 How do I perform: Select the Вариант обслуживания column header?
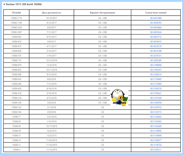click(102, 13)
